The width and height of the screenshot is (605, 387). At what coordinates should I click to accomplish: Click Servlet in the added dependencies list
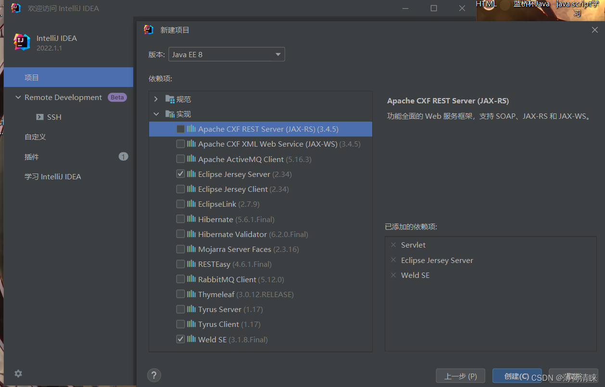click(x=413, y=245)
